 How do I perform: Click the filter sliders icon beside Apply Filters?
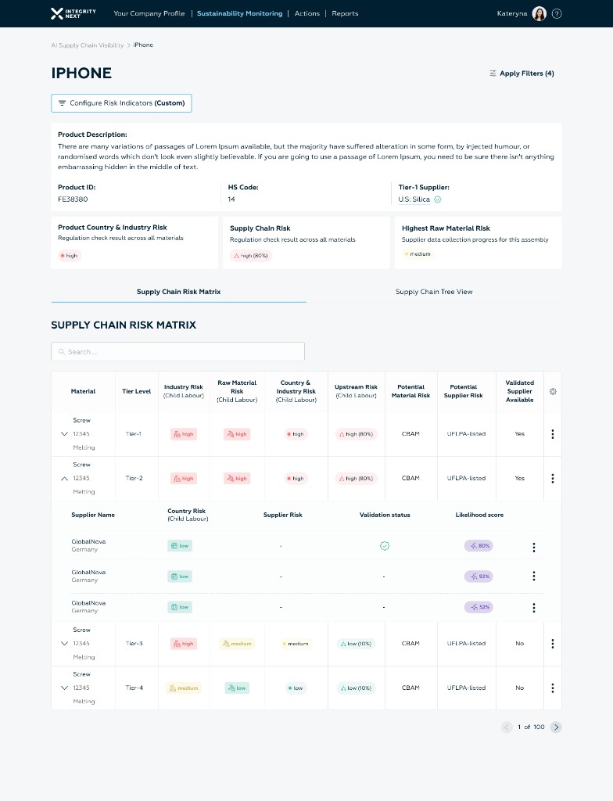[x=493, y=74]
